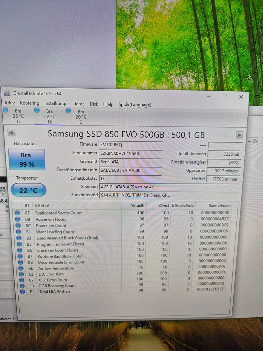The height and width of the screenshot is (351, 263).
Task: Click the dropdown chevron in the background window
Action: 249,141
